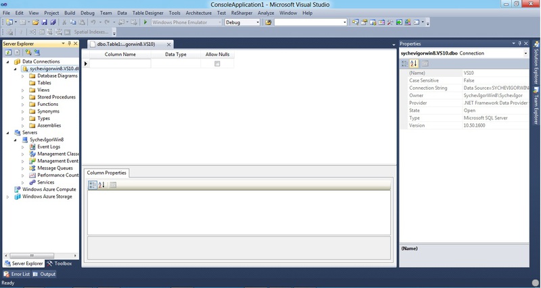The width and height of the screenshot is (541, 288).
Task: Expand the Stored Procedures folder
Action: click(x=23, y=97)
